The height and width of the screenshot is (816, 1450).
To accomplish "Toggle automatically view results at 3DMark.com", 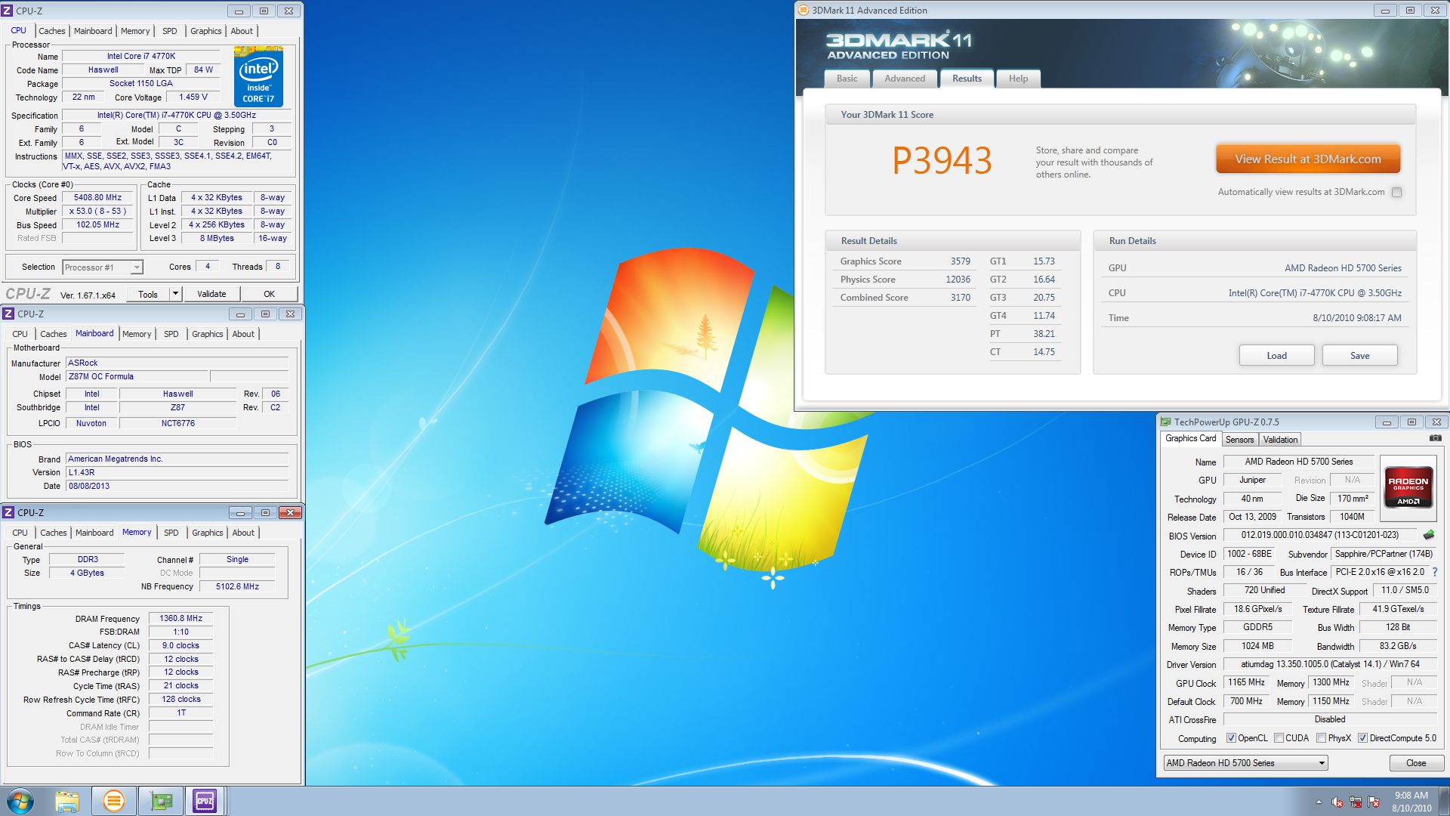I will pyautogui.click(x=1397, y=192).
